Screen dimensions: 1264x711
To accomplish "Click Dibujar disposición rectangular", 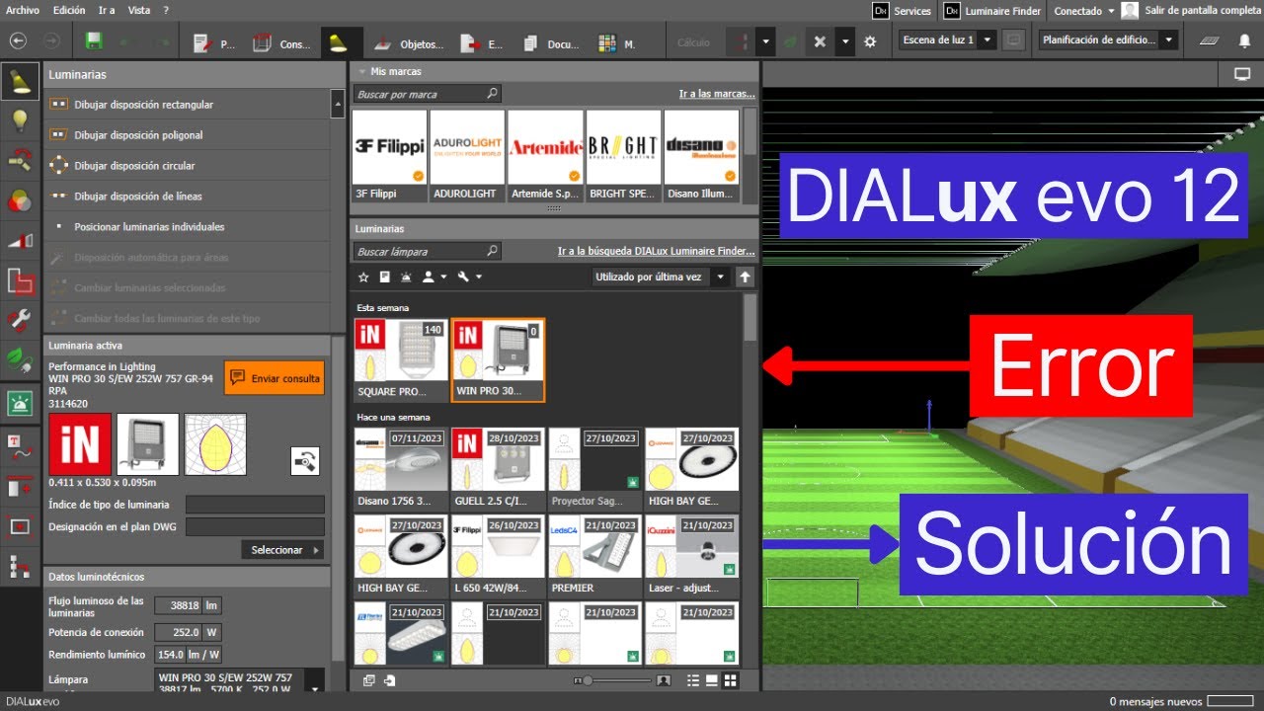I will tap(187, 105).
